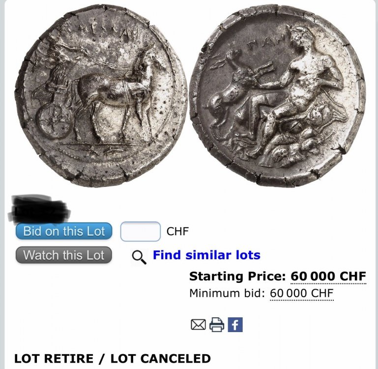Click the printer icon to print lot

(216, 325)
